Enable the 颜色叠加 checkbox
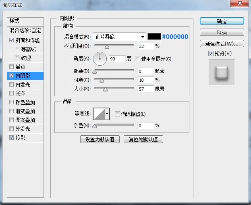This screenshot has width=251, height=205. 11,102
